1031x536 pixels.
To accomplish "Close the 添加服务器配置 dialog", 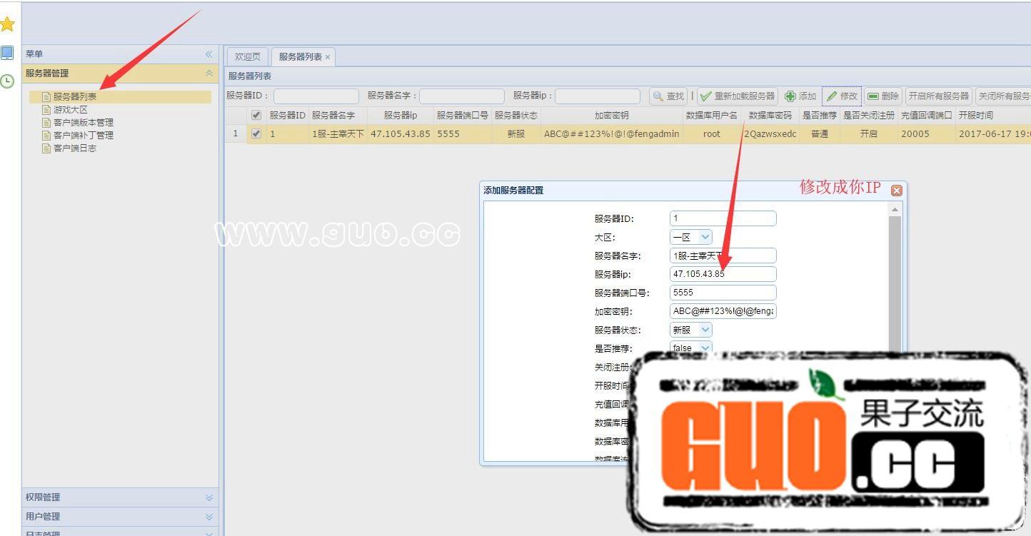I will tap(897, 191).
